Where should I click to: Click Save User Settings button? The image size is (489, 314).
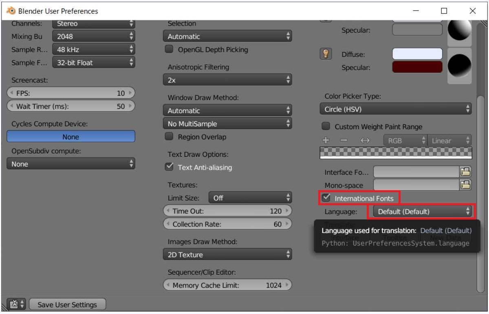[67, 304]
